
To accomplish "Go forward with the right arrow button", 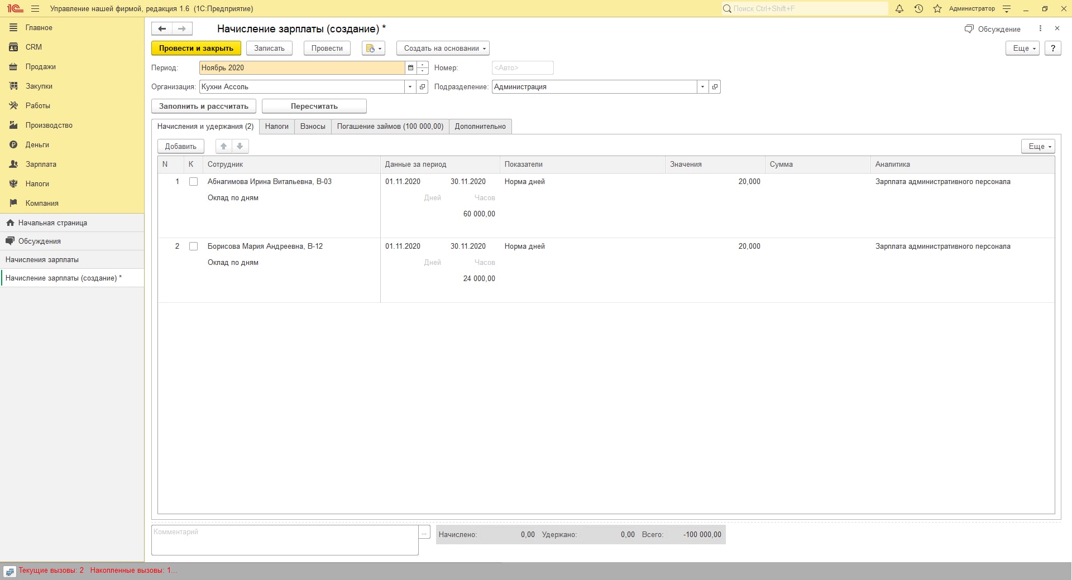I will tap(182, 28).
